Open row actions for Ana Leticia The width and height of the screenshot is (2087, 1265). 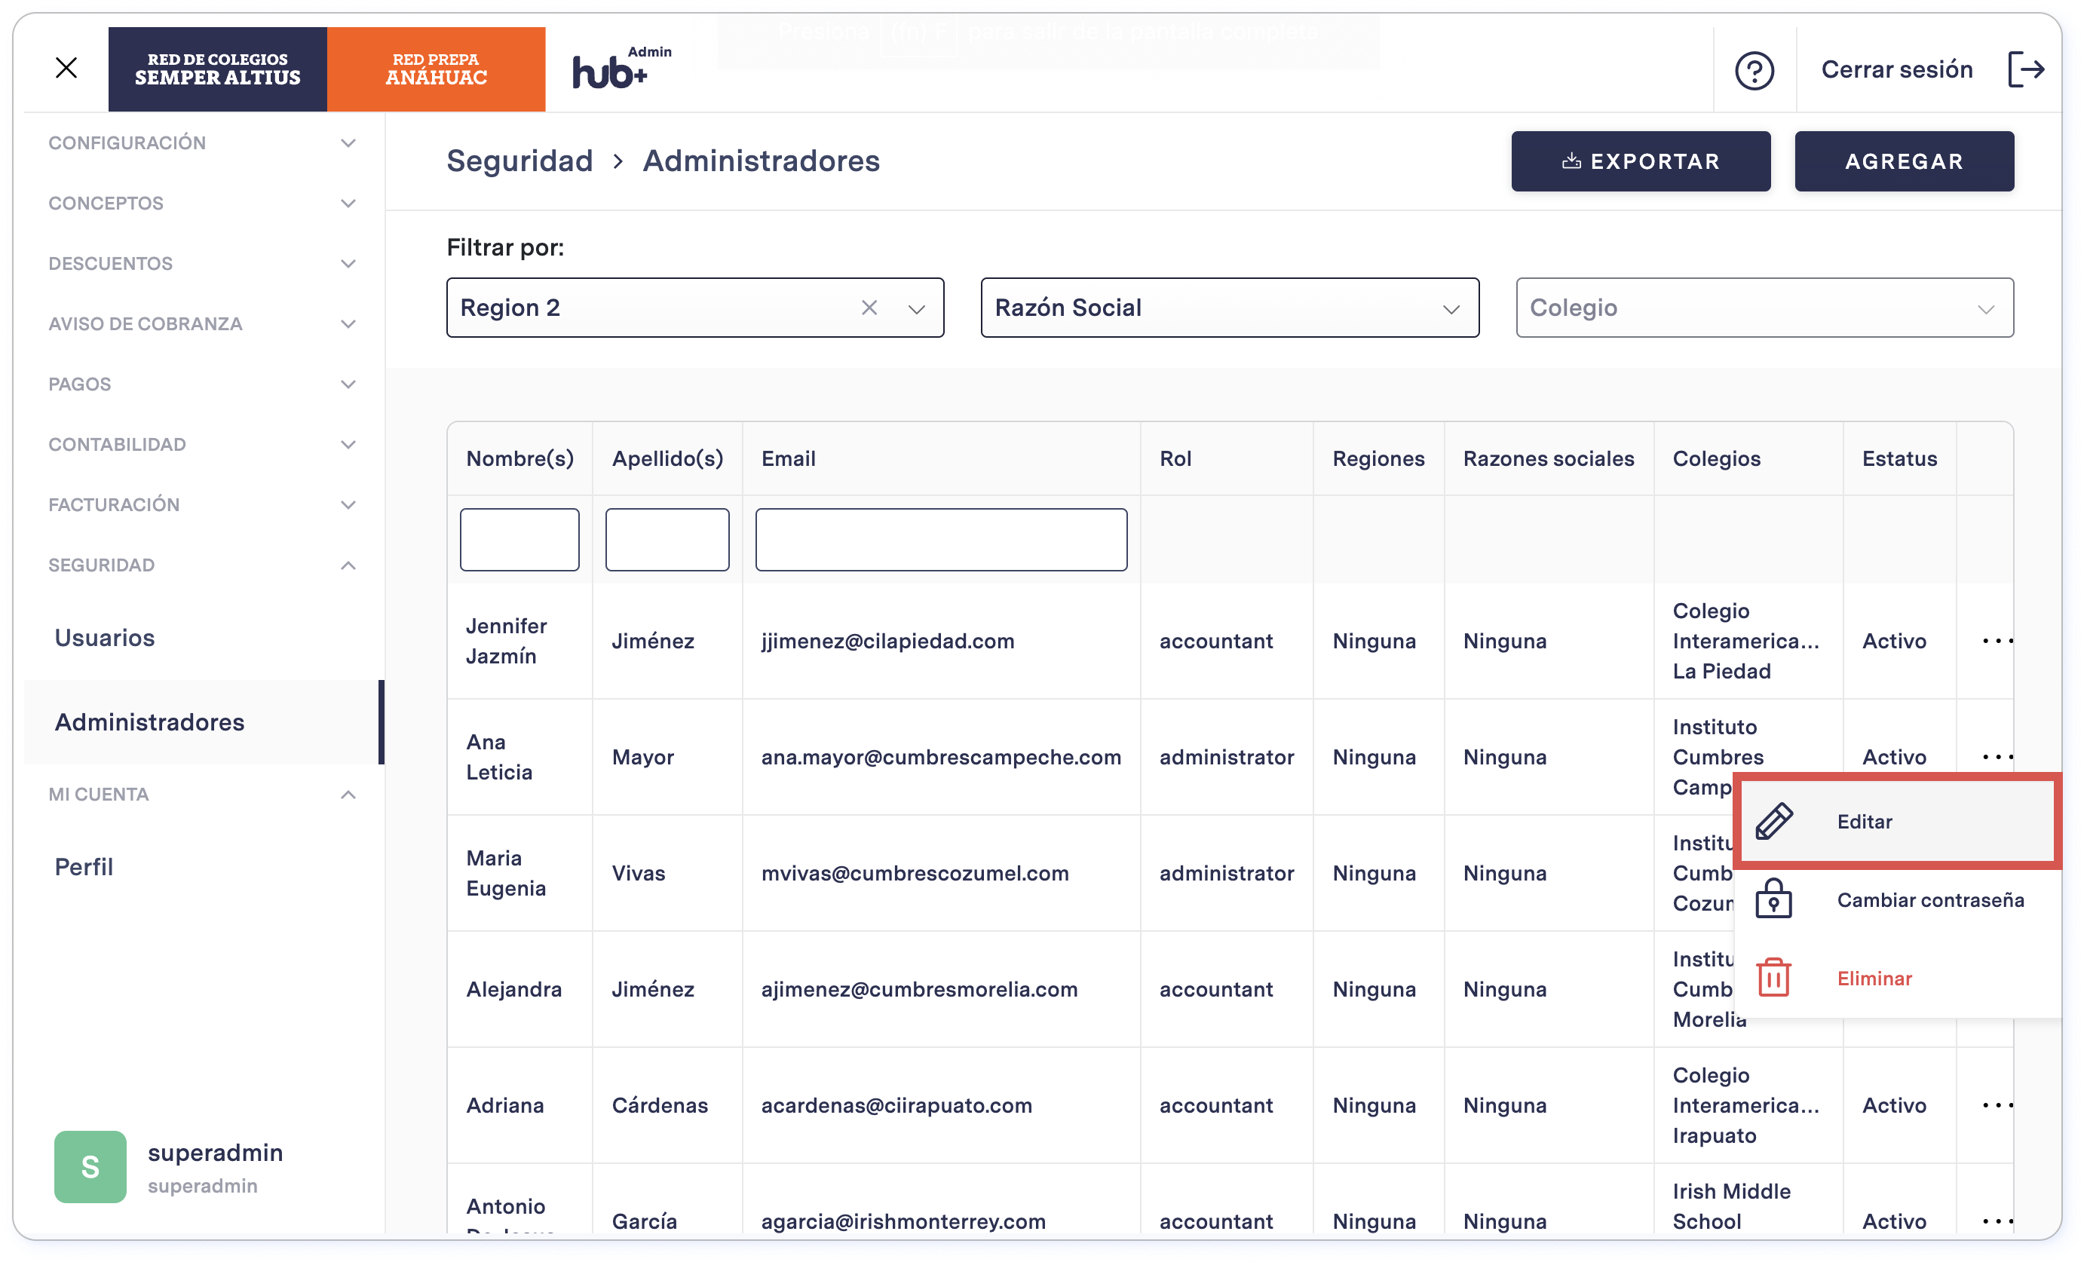click(1997, 757)
